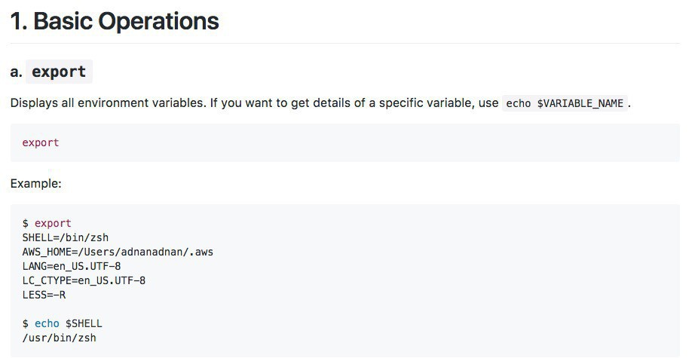Click the "$ export" command line

point(47,223)
